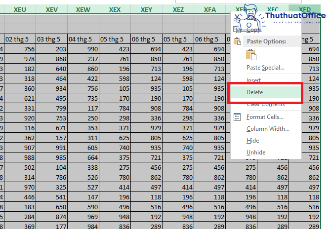Click the scissors Cut icon in the context menu

(x=237, y=18)
